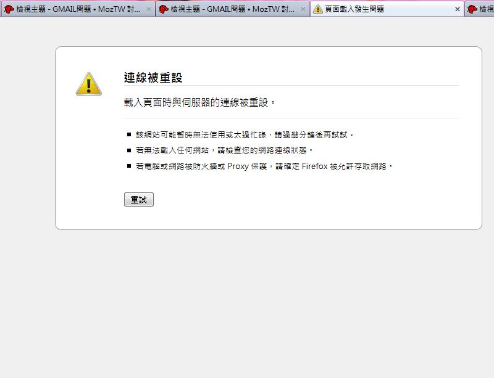Viewport: 494px width, 378px height.
Task: Close the 頁面載入發生問題 tab
Action: pos(457,9)
